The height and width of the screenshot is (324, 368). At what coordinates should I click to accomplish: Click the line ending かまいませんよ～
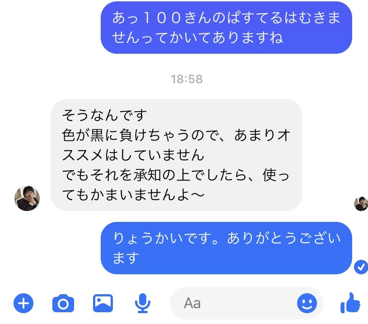point(133,195)
